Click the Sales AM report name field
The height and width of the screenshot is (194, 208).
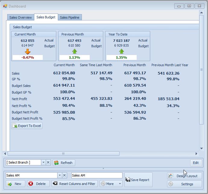click(97, 175)
